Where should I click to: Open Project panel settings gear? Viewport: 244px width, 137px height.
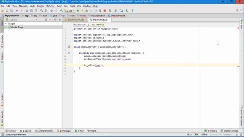[x=55, y=20]
